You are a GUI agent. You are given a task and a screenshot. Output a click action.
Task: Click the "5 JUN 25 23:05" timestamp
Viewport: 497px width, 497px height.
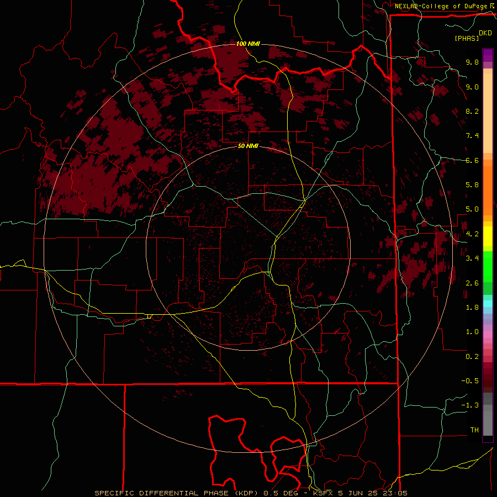pyautogui.click(x=372, y=493)
